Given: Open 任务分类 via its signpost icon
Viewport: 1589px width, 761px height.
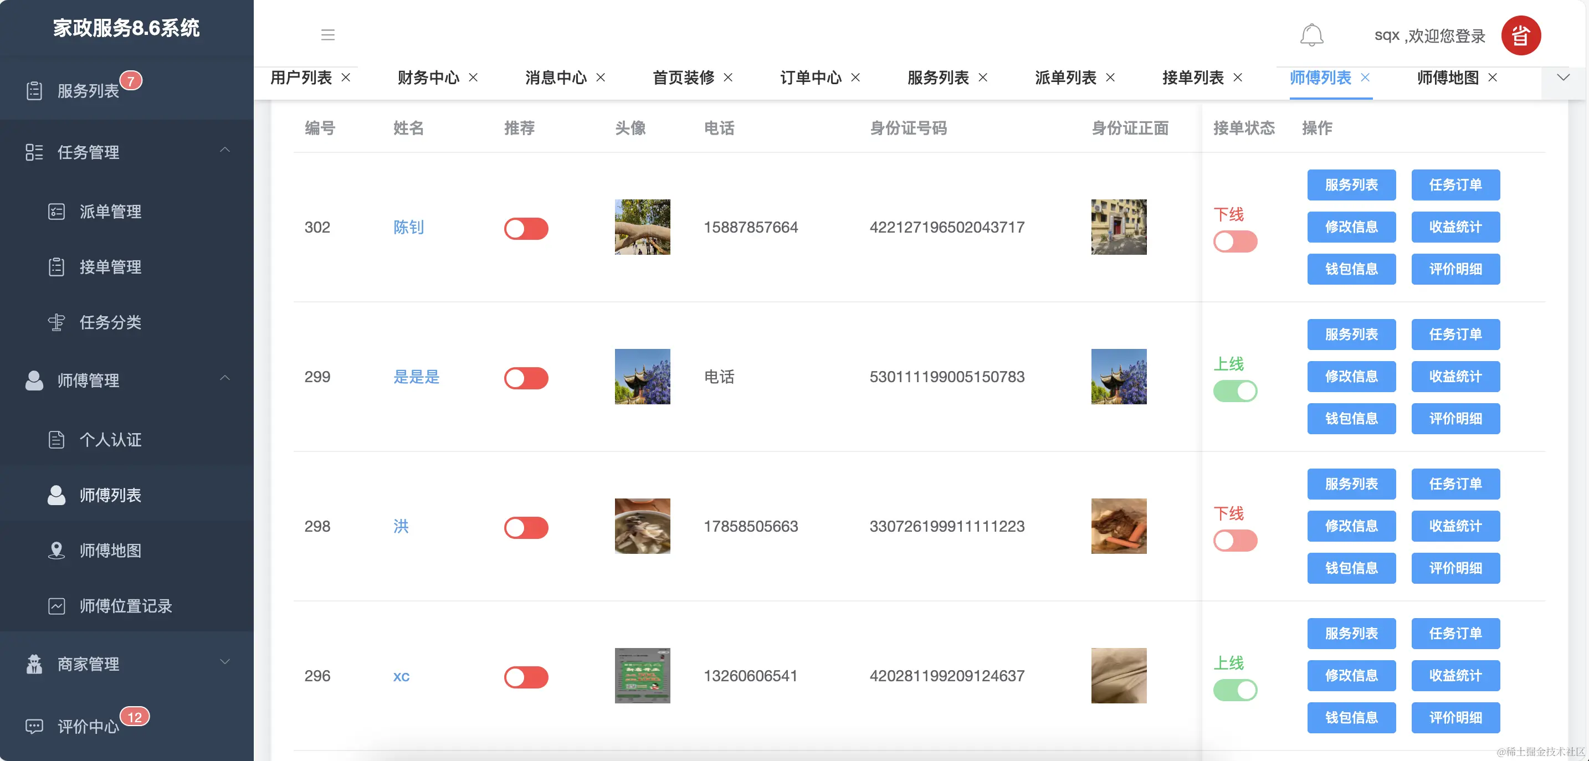Looking at the screenshot, I should [x=56, y=322].
